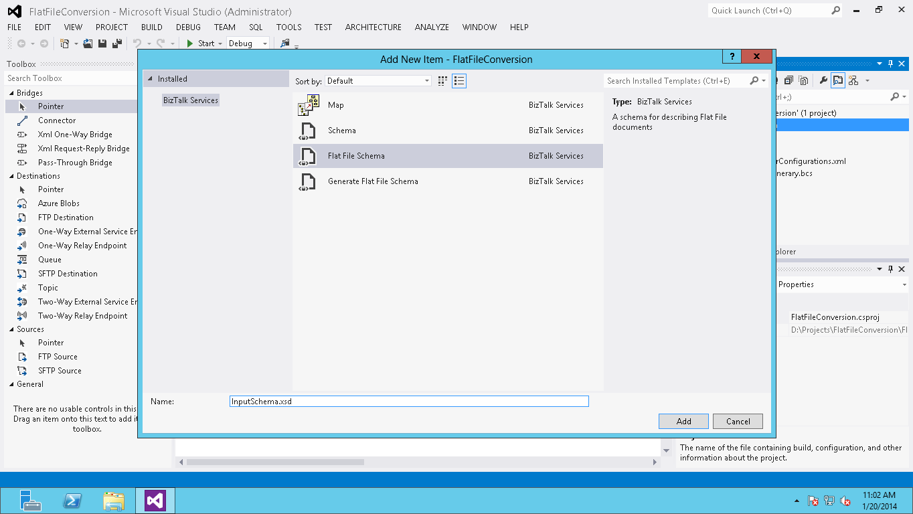
Task: Click Save toolbar icon
Action: tap(102, 44)
